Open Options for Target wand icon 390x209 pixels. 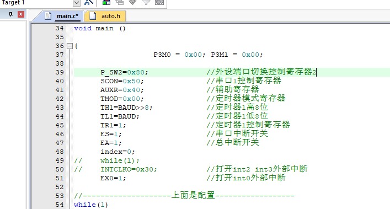pyautogui.click(x=89, y=2)
